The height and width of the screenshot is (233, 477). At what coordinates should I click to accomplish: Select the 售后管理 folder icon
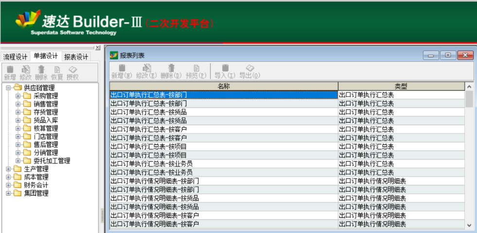click(x=28, y=144)
